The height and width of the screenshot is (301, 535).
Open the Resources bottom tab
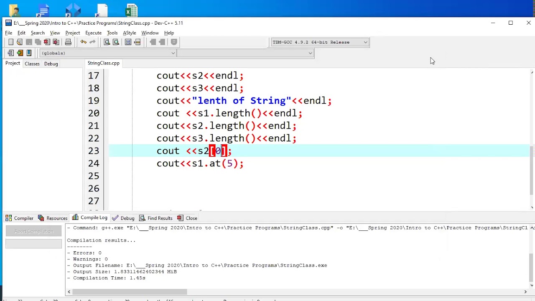pos(53,218)
